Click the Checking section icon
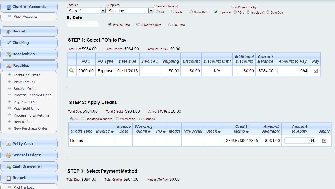Viewport: 335px width, 189px height. click(x=8, y=43)
